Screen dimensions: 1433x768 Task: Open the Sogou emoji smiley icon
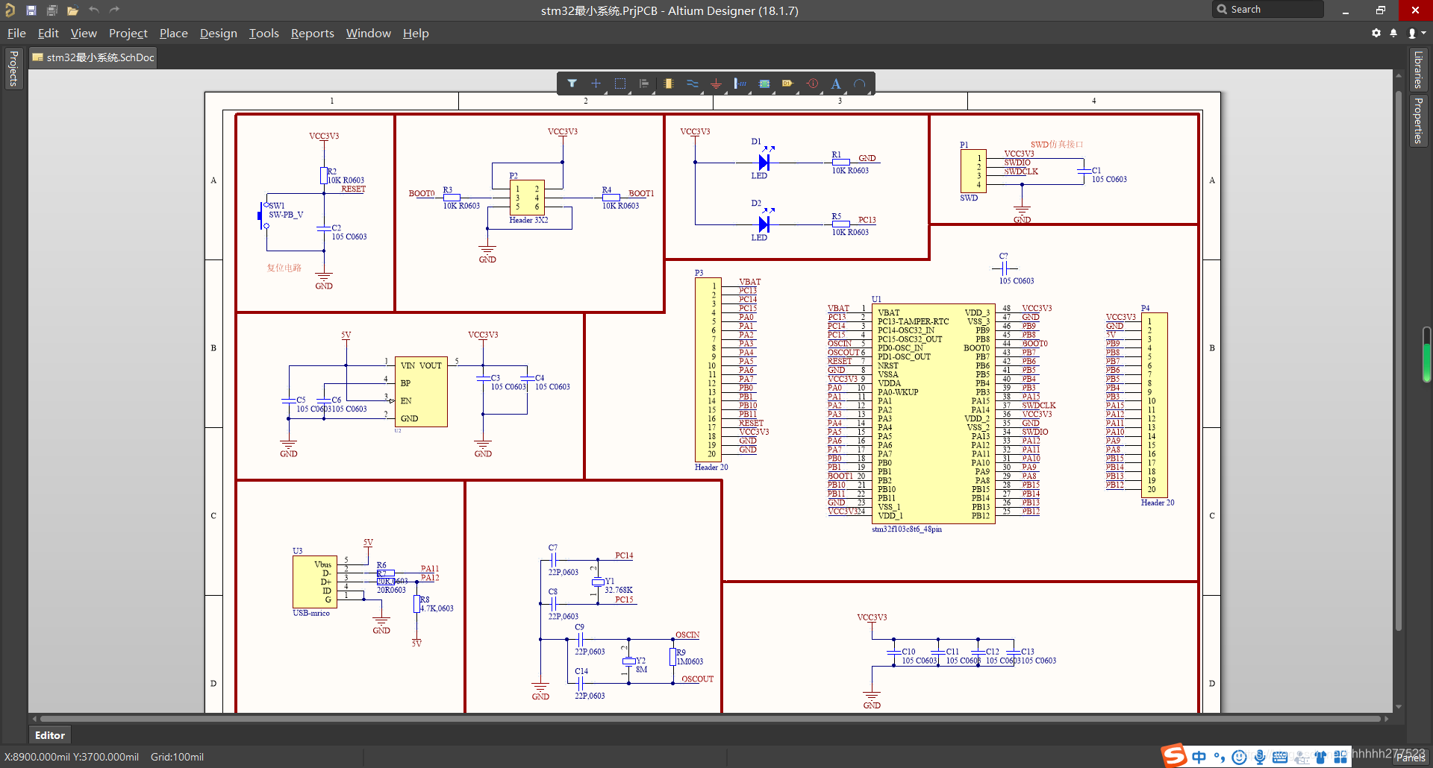coord(1240,757)
